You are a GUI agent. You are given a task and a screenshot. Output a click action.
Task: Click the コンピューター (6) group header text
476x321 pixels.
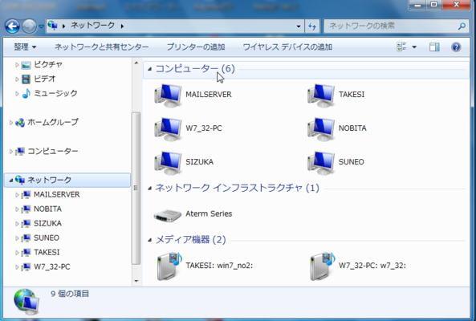pyautogui.click(x=195, y=69)
